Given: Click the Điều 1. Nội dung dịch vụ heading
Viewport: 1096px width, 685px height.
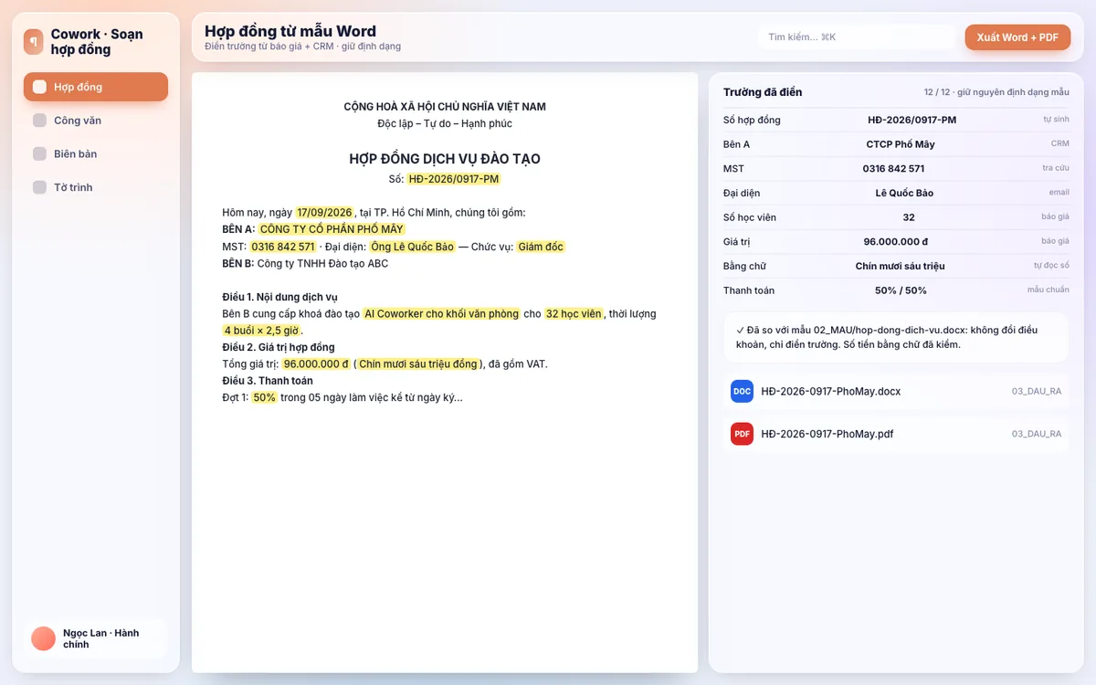Looking at the screenshot, I should pyautogui.click(x=279, y=297).
